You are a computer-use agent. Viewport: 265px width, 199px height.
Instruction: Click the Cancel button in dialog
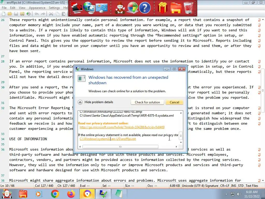click(x=174, y=102)
